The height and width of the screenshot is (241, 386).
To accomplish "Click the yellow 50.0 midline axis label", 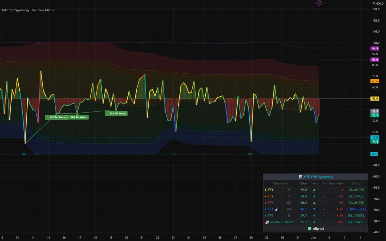I will point(375,99).
